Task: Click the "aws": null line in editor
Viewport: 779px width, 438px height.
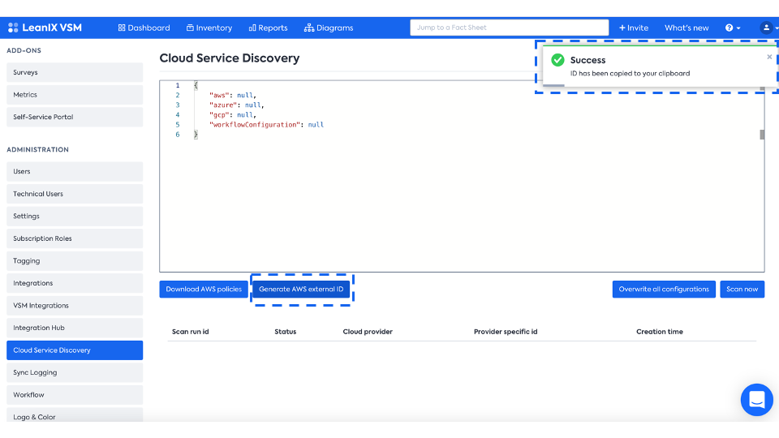Action: pos(233,96)
